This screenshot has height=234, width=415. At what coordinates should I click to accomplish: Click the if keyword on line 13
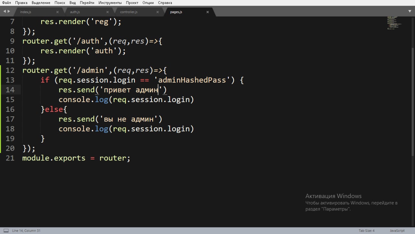coord(45,80)
